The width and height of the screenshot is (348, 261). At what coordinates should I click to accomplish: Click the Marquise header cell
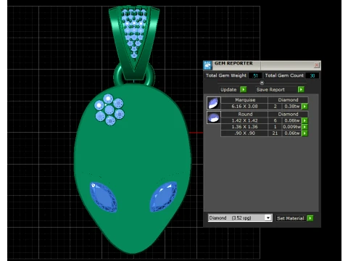click(244, 100)
